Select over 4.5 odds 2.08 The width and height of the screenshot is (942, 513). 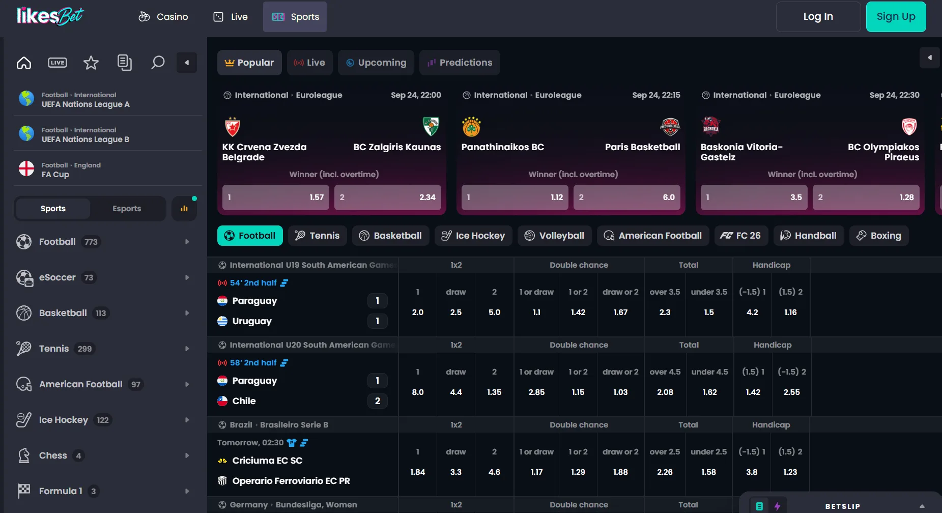(x=665, y=384)
